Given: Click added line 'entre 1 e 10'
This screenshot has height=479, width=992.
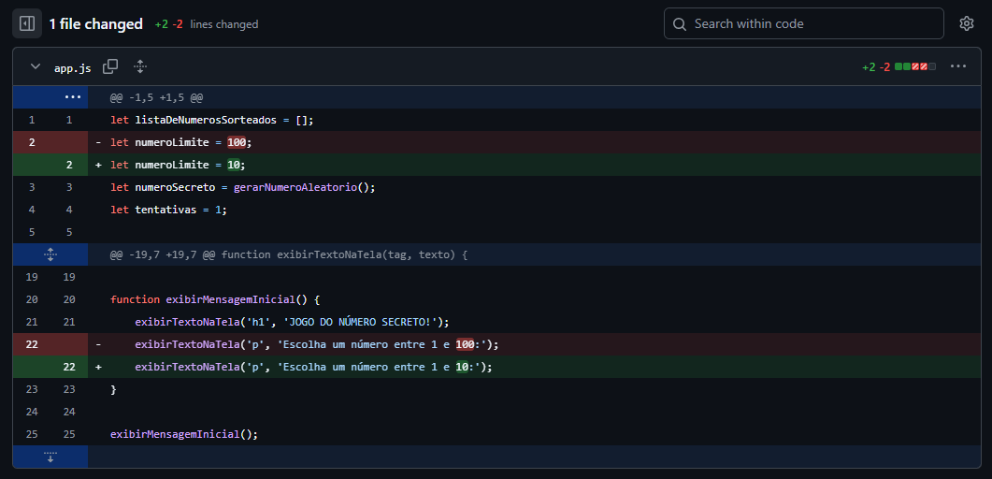Looking at the screenshot, I should click(x=314, y=367).
